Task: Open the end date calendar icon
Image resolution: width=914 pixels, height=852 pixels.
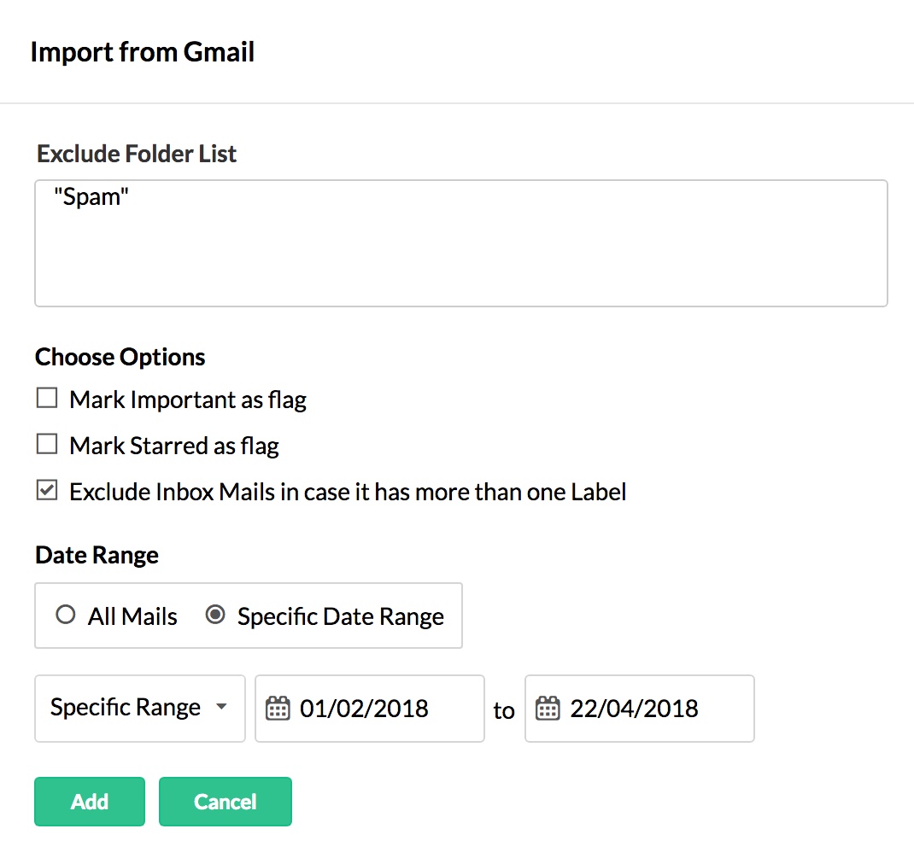Action: (548, 709)
